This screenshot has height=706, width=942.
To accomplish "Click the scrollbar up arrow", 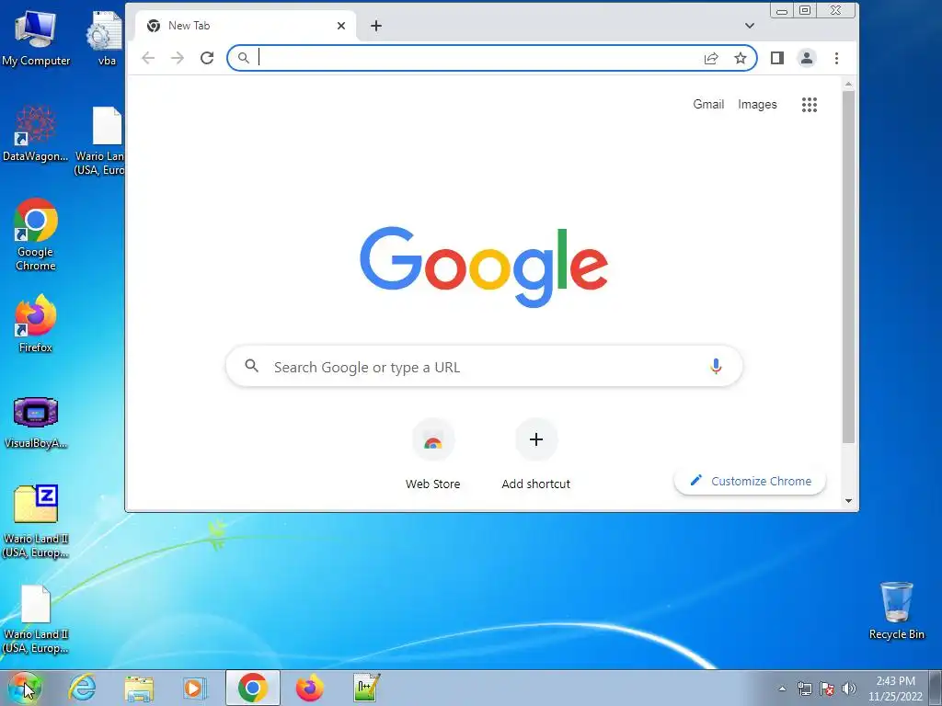I will 848,84.
